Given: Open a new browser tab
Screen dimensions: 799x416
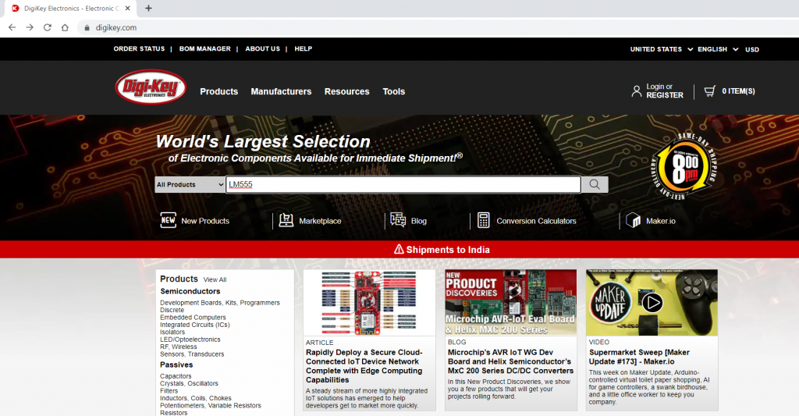Looking at the screenshot, I should tap(148, 8).
